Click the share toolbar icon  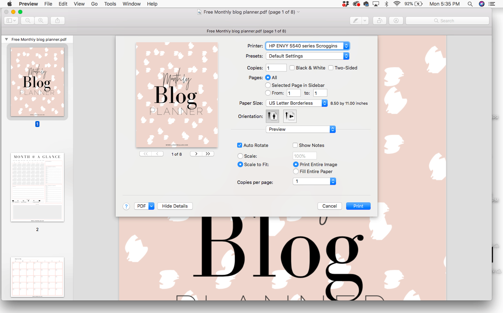coord(57,21)
